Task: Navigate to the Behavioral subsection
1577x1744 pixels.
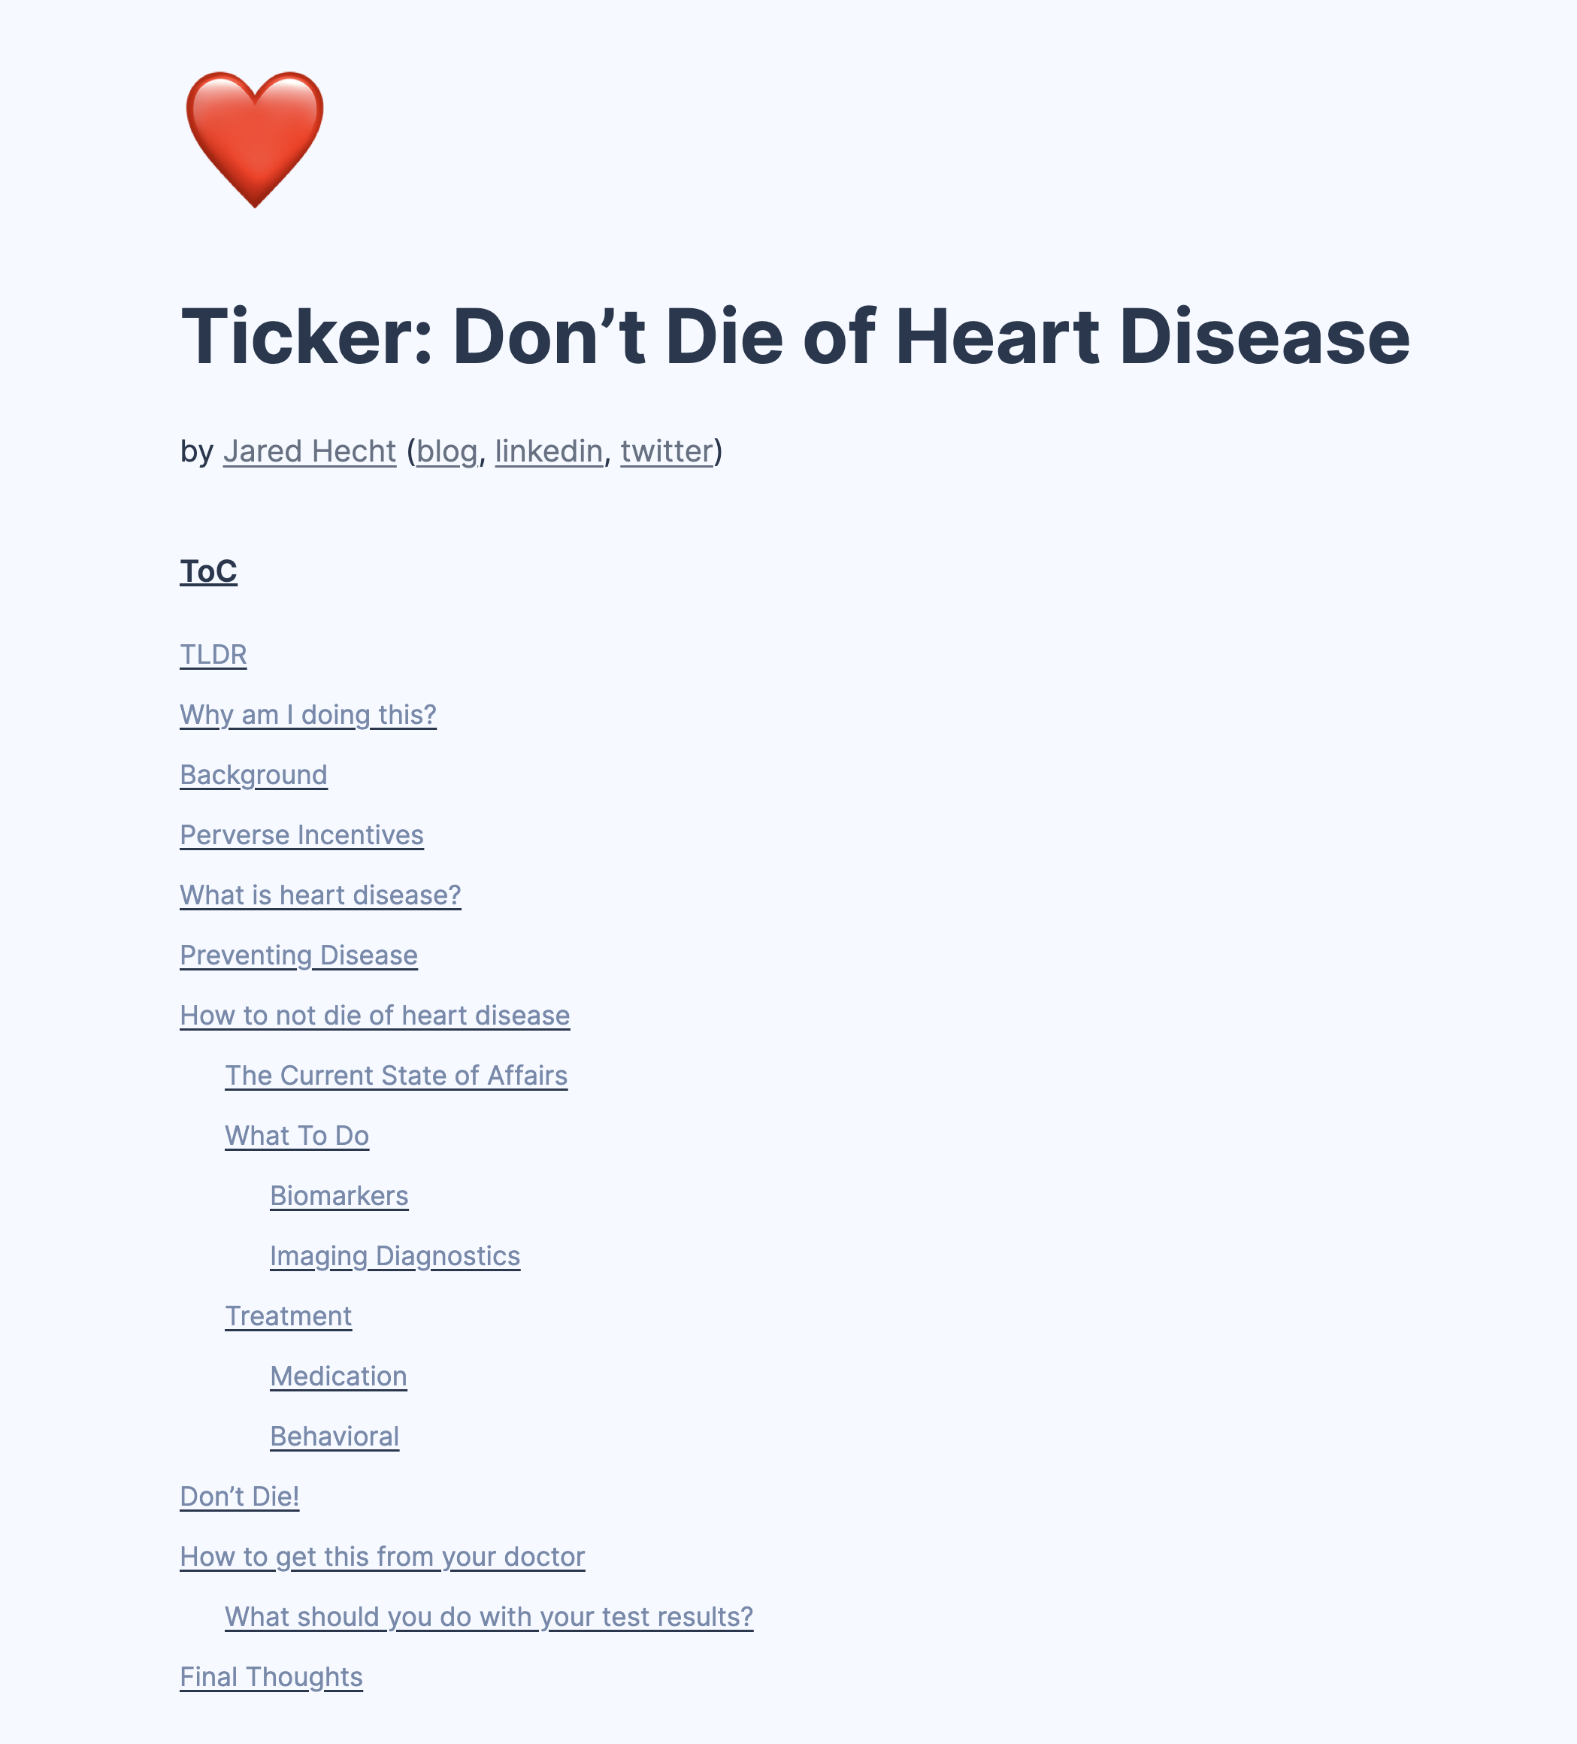Action: (x=334, y=1436)
